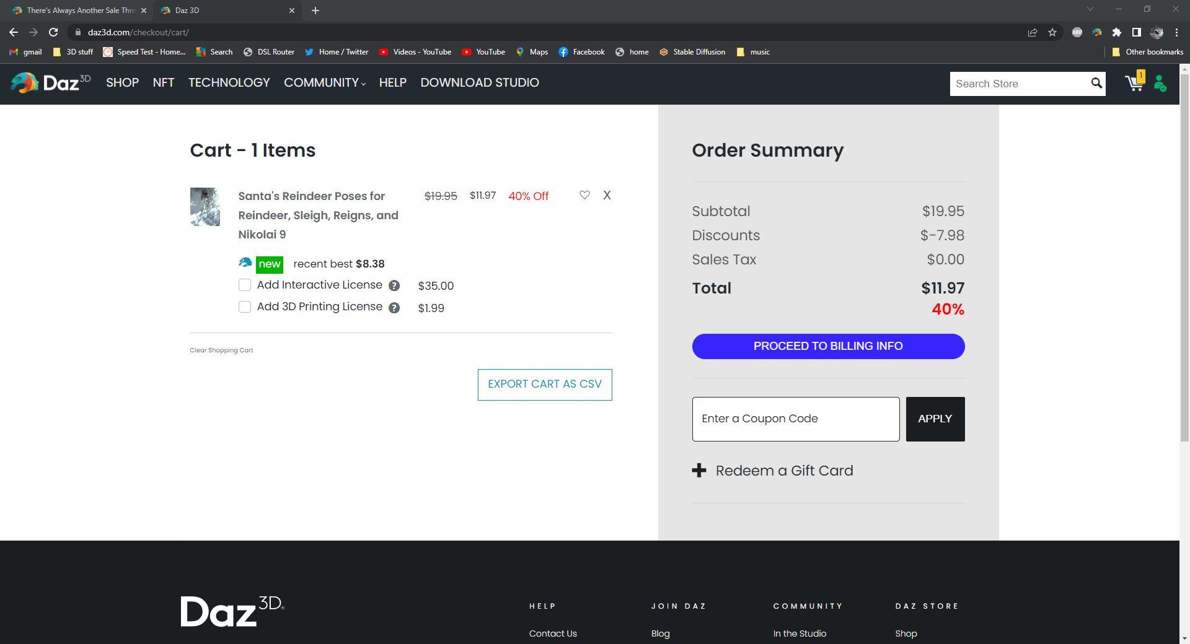Remove item from cart with X
Screen dimensions: 1190x644
coord(607,195)
